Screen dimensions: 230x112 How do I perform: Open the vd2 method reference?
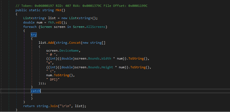[58, 22]
